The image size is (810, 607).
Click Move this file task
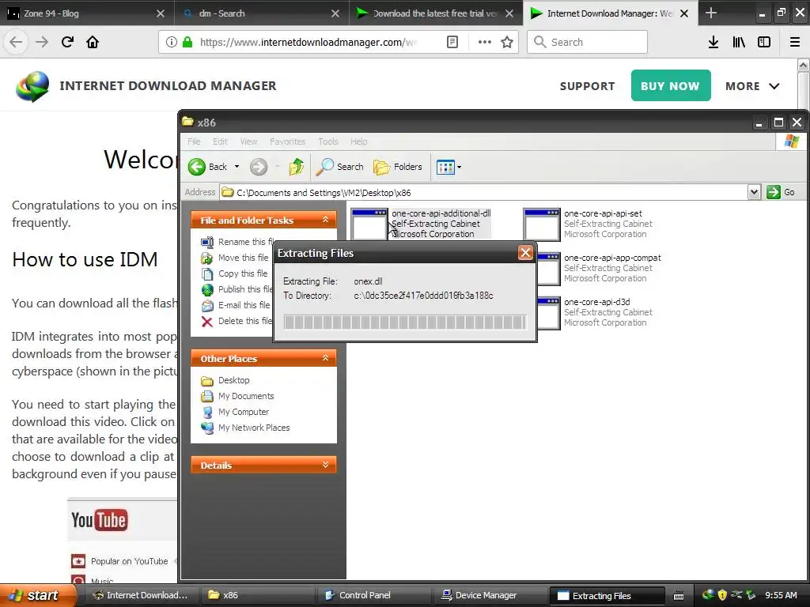click(235, 258)
